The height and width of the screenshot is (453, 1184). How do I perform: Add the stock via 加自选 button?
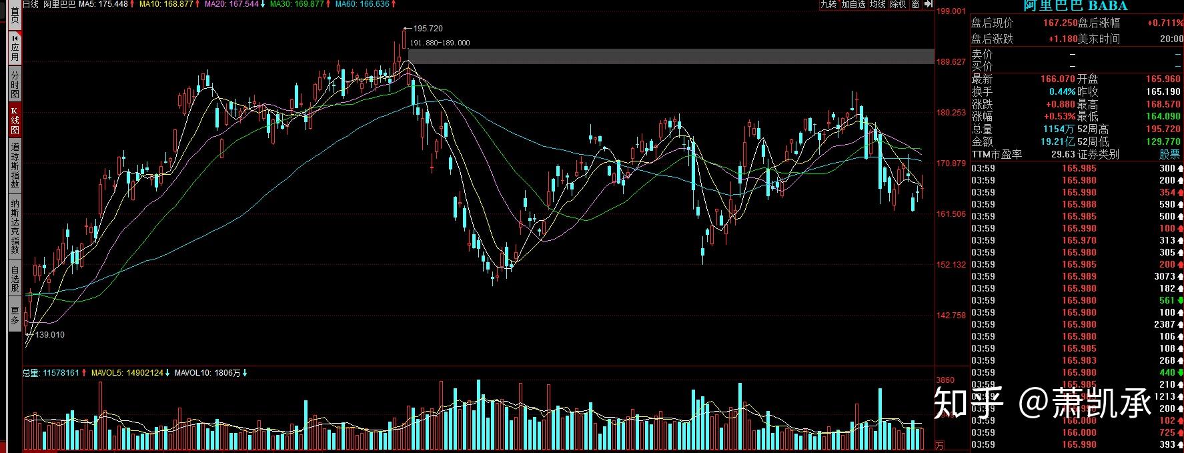[x=853, y=4]
